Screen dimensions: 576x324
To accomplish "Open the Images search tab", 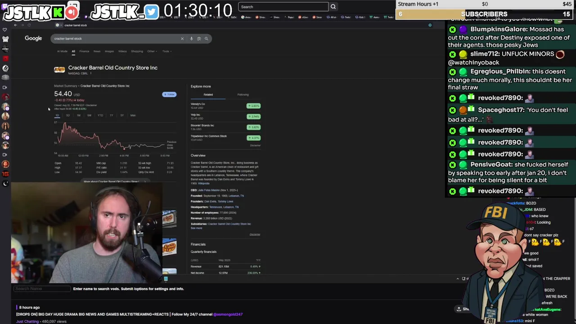I will 109,51.
